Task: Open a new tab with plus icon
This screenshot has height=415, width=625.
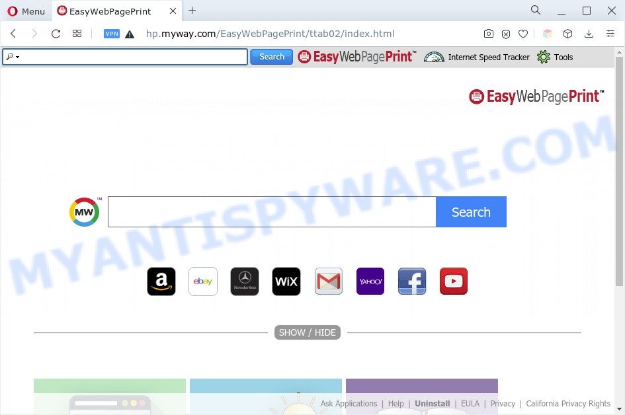Action: (192, 11)
